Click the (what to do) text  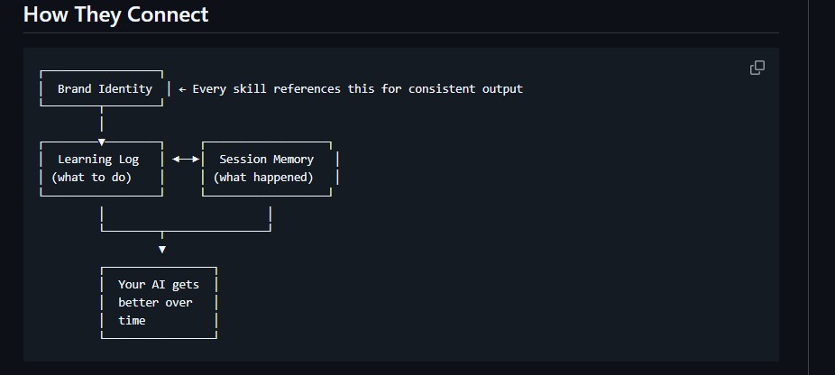tap(92, 178)
